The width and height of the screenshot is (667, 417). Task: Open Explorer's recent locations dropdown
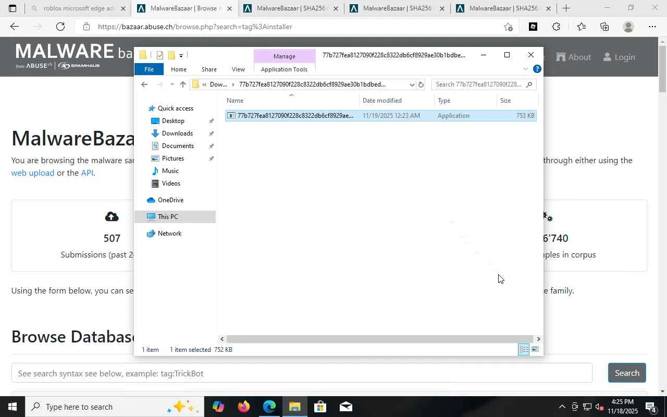[172, 84]
